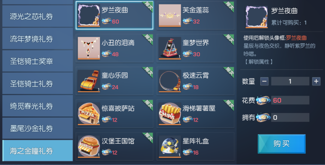Choose the 极速云霄 roller coaster icon
Screen dimensions: 325x165
[x=170, y=81]
